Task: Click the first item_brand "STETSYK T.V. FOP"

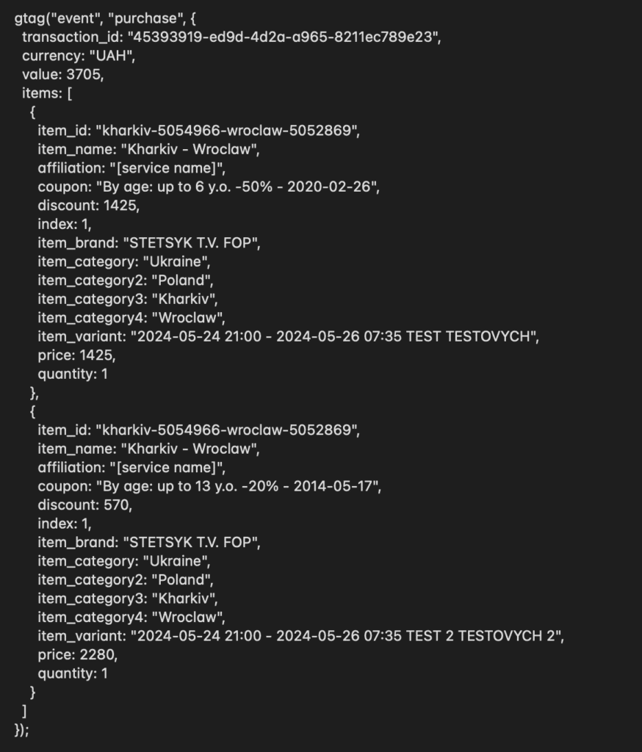Action: [190, 242]
